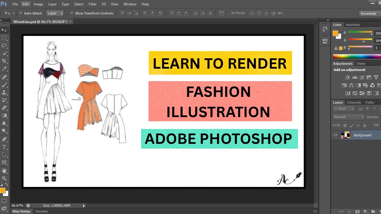
Task: Select the Horizontal Type tool
Action: click(x=4, y=147)
